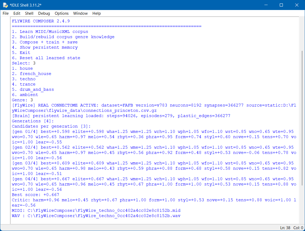The image size is (305, 231).
Task: Click the IDLE Python icon in title bar
Action: coord(5,5)
